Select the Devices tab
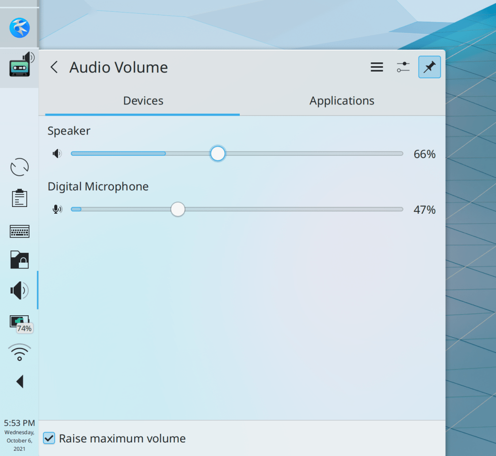 tap(143, 101)
